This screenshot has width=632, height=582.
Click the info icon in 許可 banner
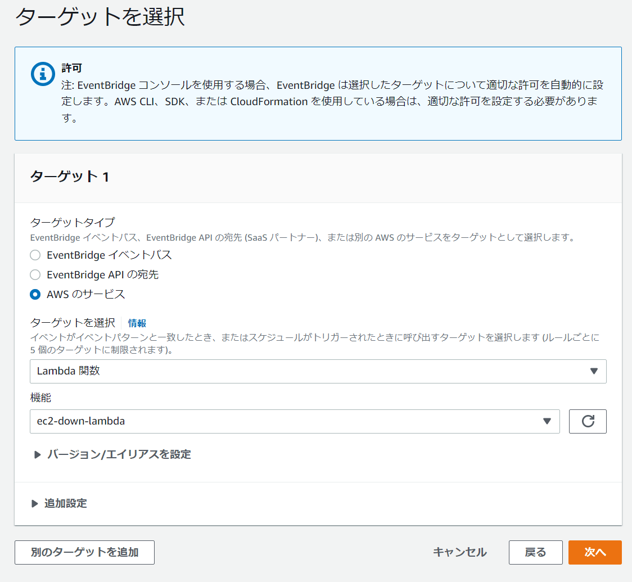(x=43, y=74)
